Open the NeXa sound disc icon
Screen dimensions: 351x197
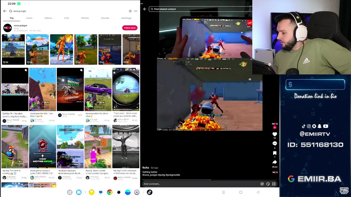[x=275, y=172]
